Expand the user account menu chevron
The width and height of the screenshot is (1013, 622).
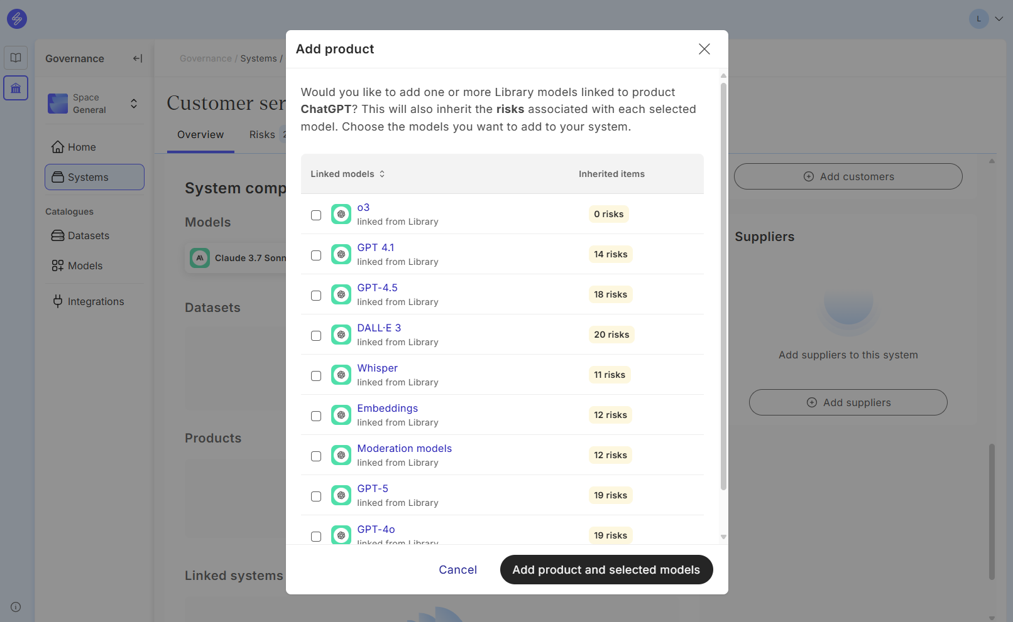(x=999, y=19)
